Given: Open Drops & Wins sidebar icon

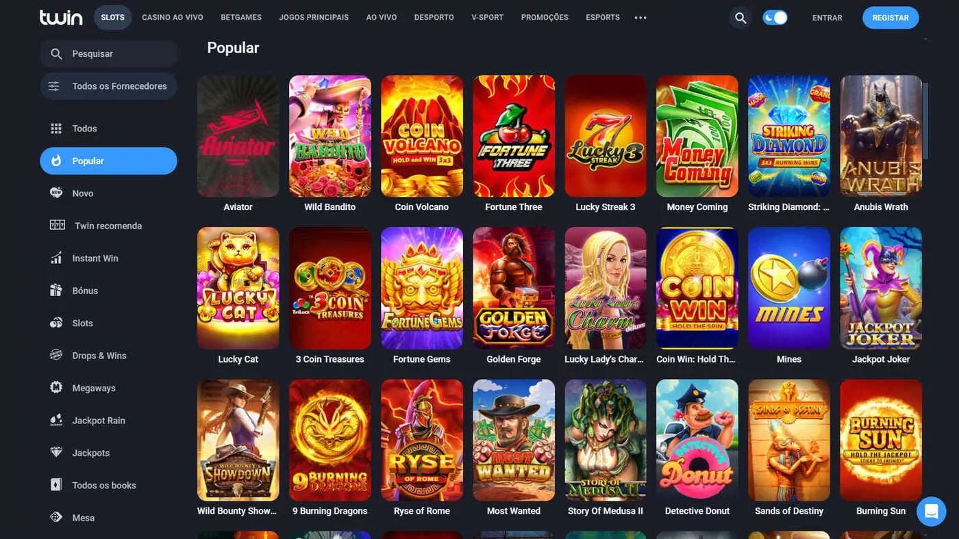Looking at the screenshot, I should tap(56, 356).
